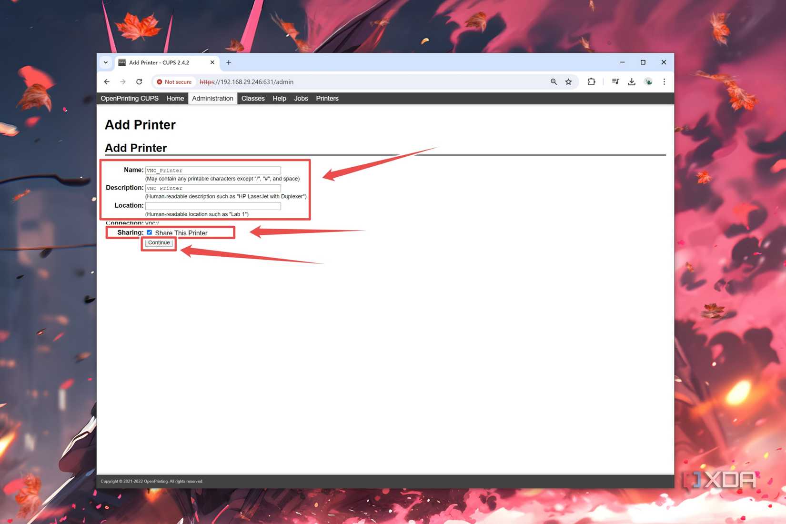Viewport: 786px width, 524px height.
Task: Open the browser extensions puzzle icon
Action: 591,82
